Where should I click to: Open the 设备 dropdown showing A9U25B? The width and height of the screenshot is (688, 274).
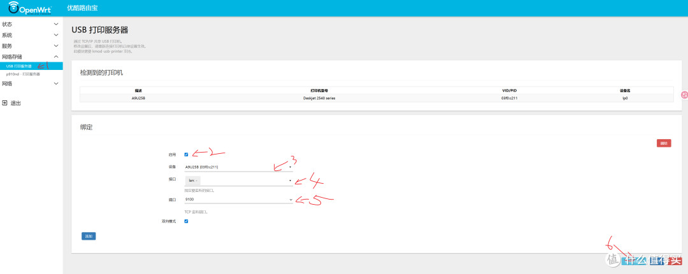238,167
